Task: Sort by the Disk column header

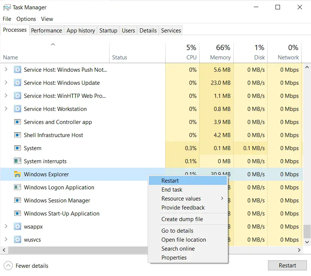Action: (250, 53)
